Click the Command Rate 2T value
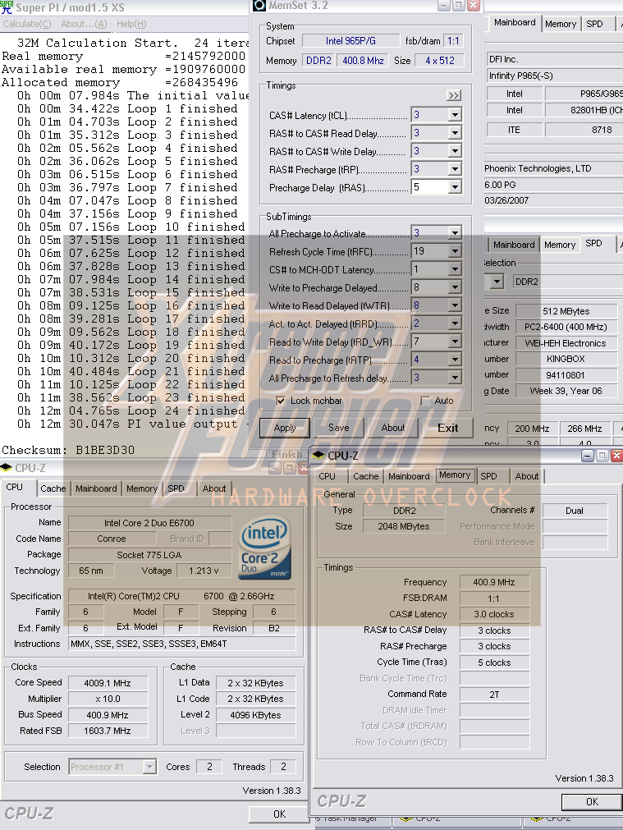Viewport: 623px width, 830px height. pyautogui.click(x=494, y=695)
